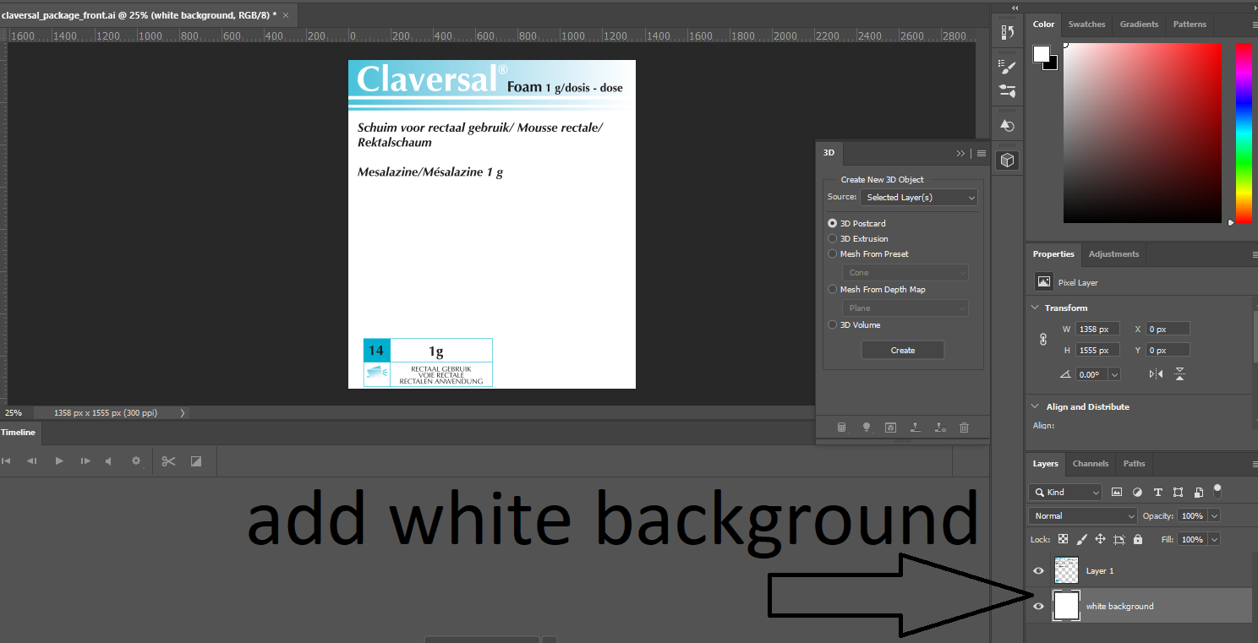Toggle the 3D cube panel icon
This screenshot has height=643, width=1258.
pos(1007,160)
